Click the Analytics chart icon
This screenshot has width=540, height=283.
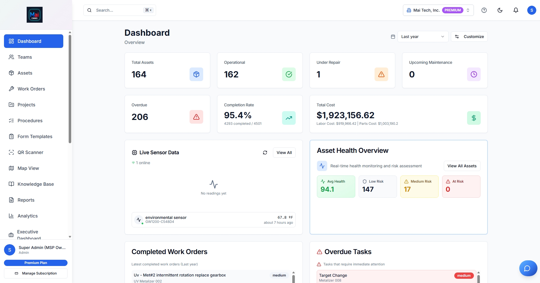[x=11, y=216]
